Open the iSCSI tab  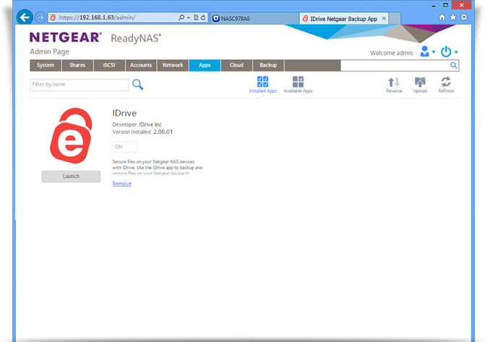[x=109, y=65]
